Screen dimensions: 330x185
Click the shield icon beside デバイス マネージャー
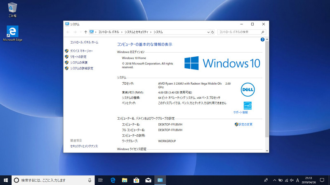67,51
